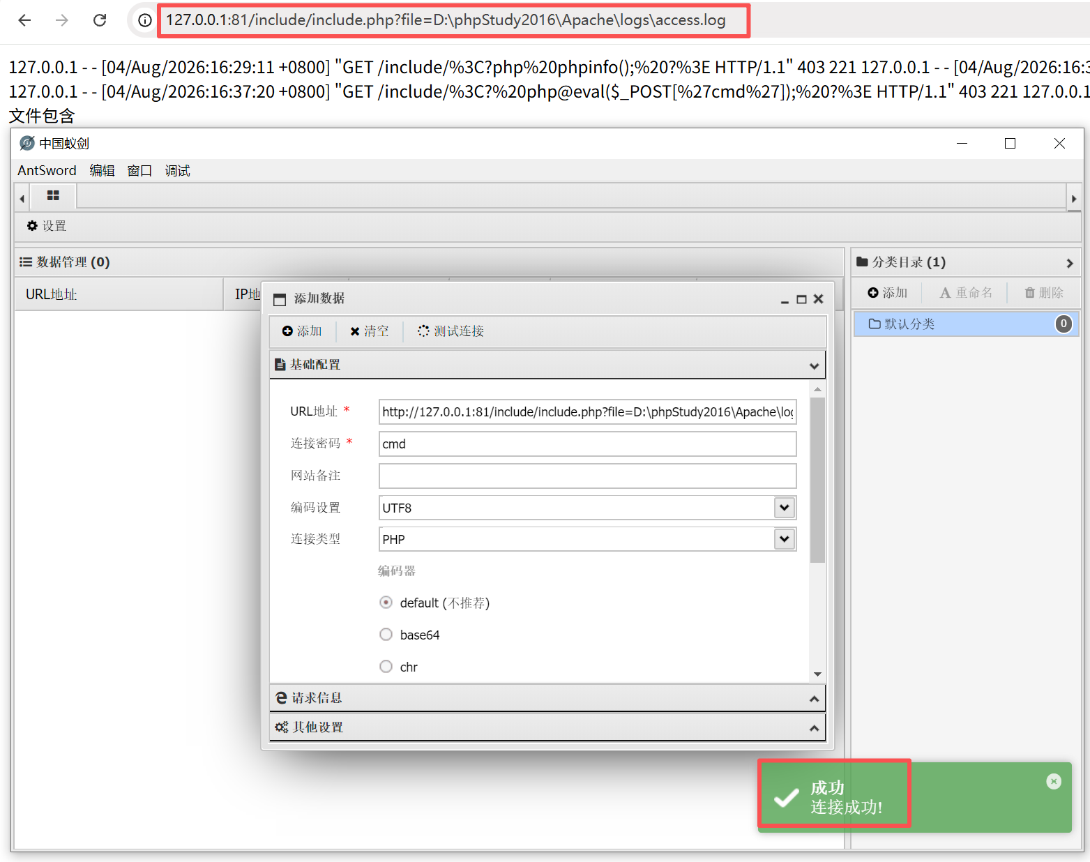Expand the 其他设置 section
The image size is (1090, 862).
point(547,727)
